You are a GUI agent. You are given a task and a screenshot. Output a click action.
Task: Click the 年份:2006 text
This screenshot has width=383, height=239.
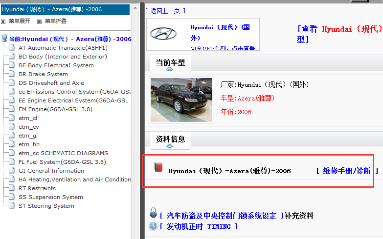point(236,112)
